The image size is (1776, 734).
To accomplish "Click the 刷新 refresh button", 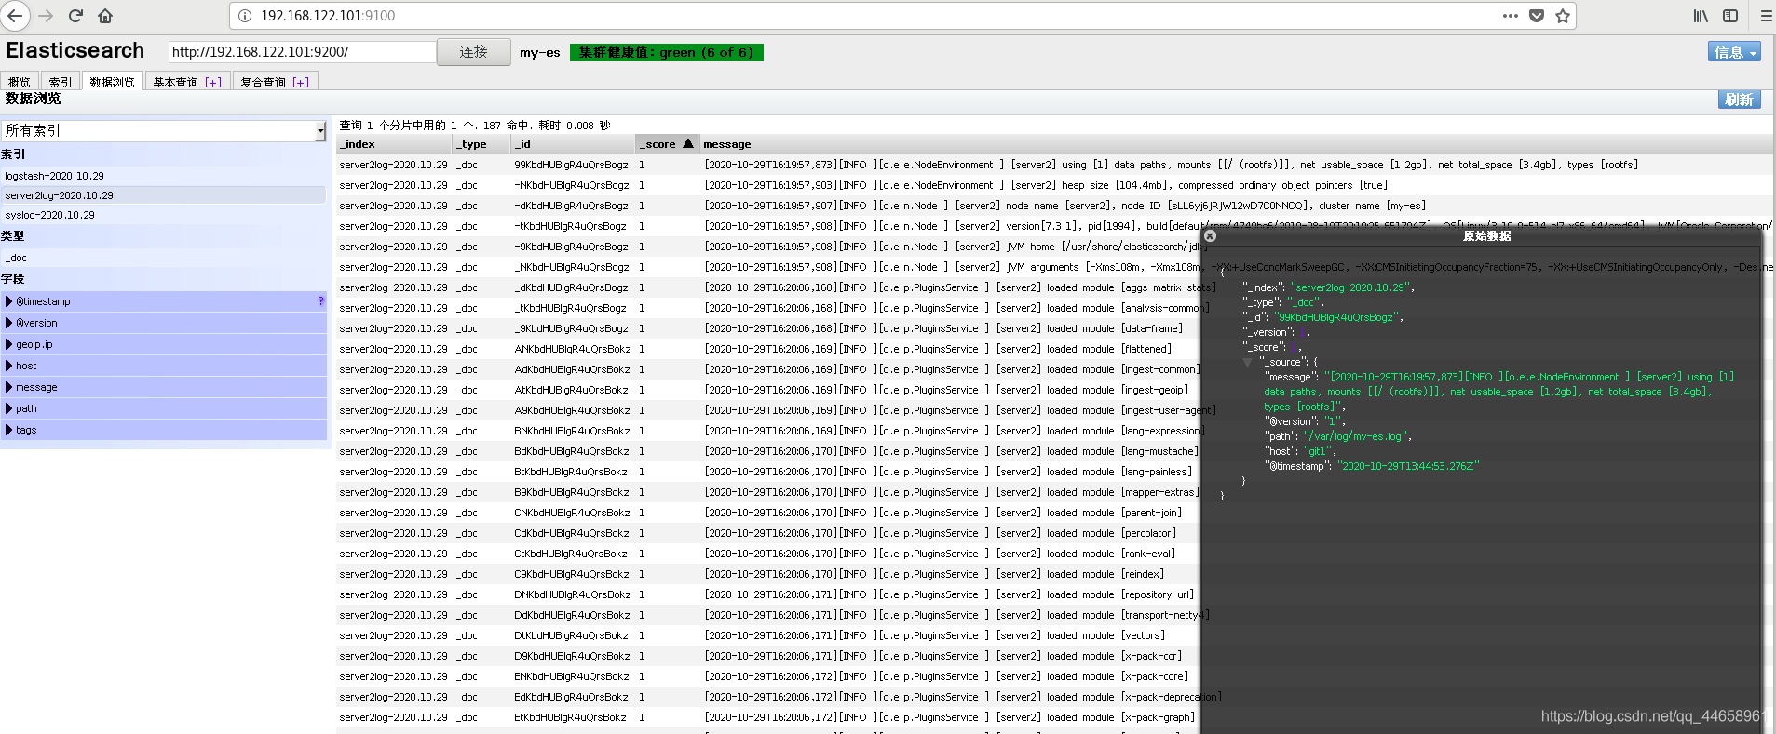I will coord(1739,100).
